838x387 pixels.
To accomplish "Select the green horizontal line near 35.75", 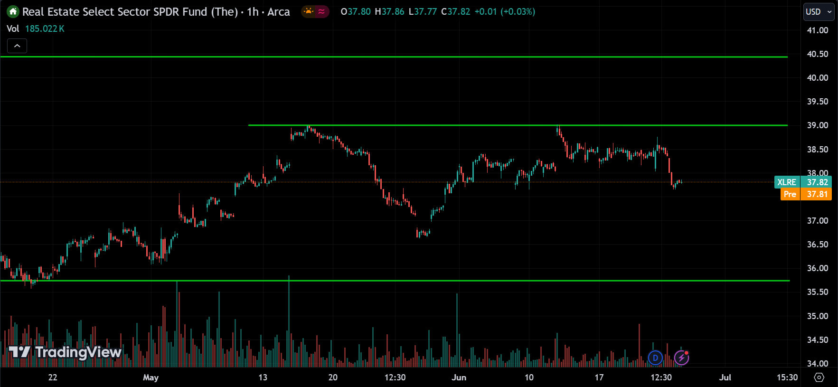I will 395,281.
